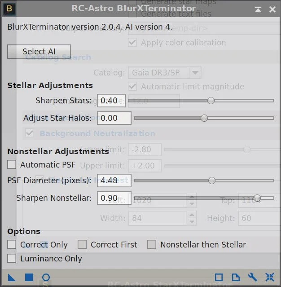Click the Sharpen Stars slider handle
This screenshot has width=281, height=287.
coord(211,101)
